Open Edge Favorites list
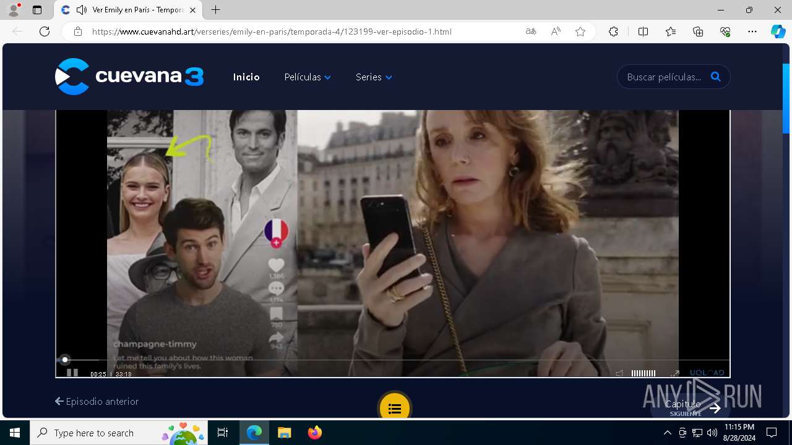Screen dimensions: 792x445 [x=671, y=32]
